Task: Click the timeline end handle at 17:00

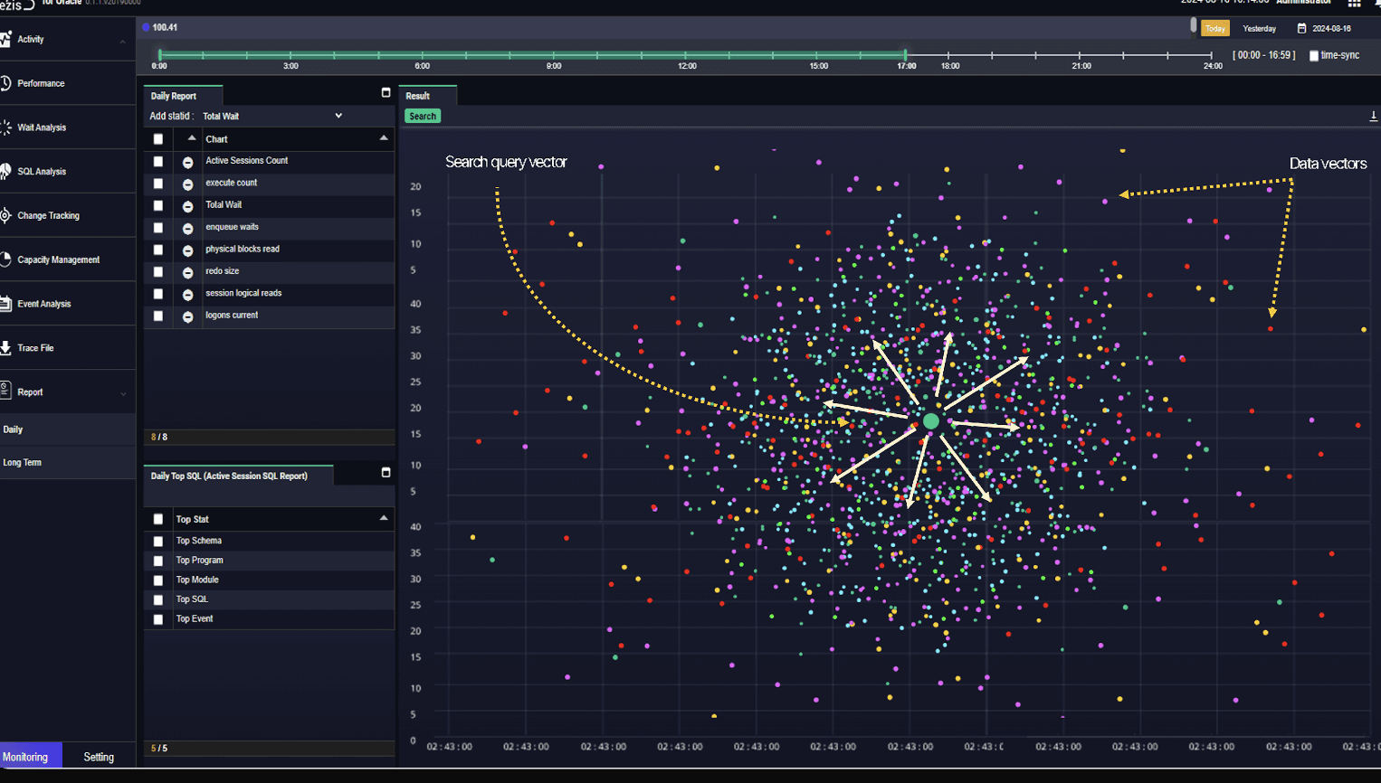Action: click(x=905, y=55)
